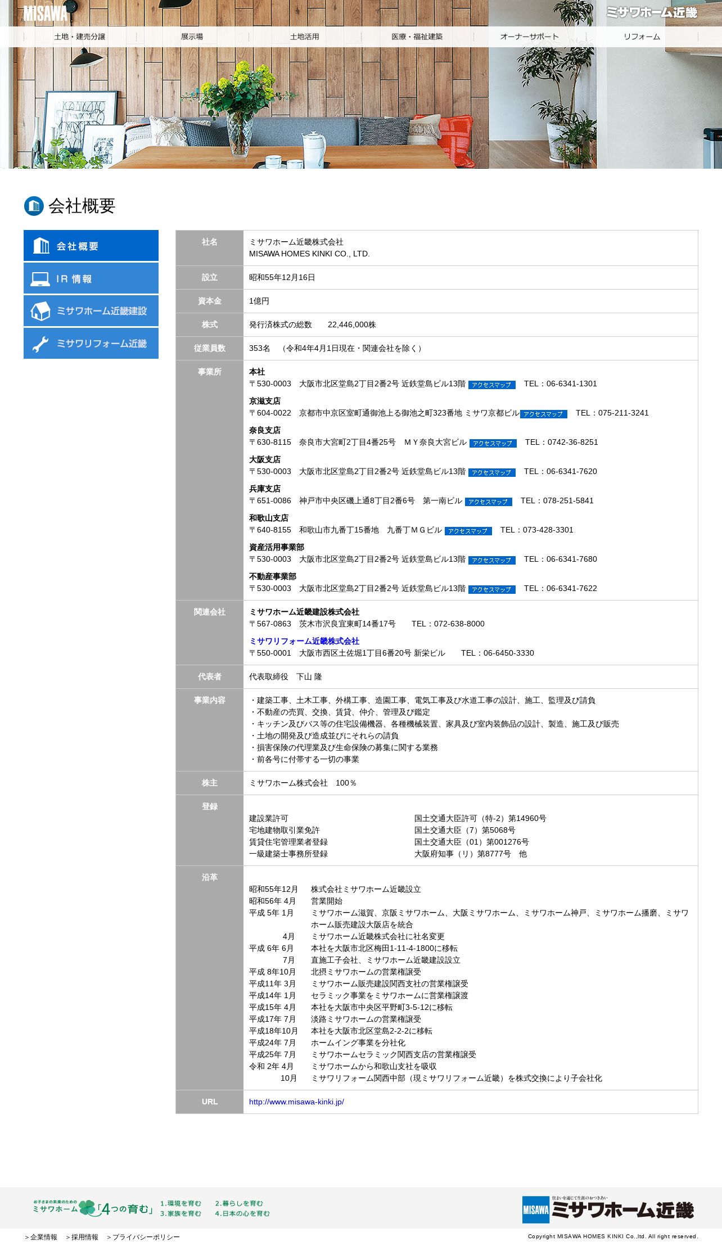Select the 本社 phone number 06-6341-1301
Image resolution: width=722 pixels, height=1254 pixels.
tap(572, 384)
